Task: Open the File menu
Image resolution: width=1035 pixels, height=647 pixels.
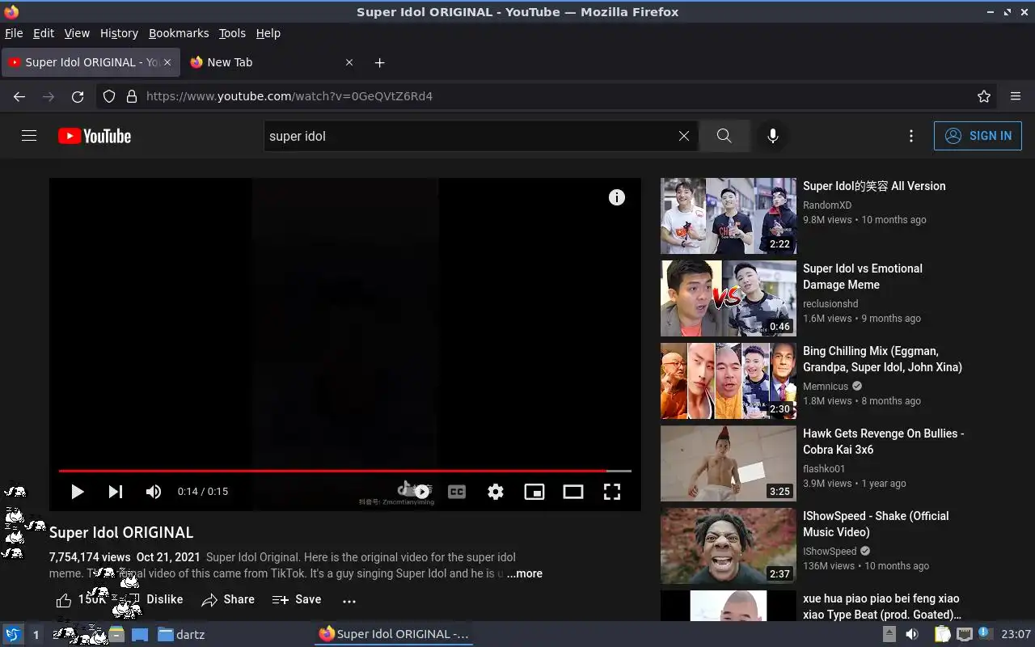Action: coord(14,33)
